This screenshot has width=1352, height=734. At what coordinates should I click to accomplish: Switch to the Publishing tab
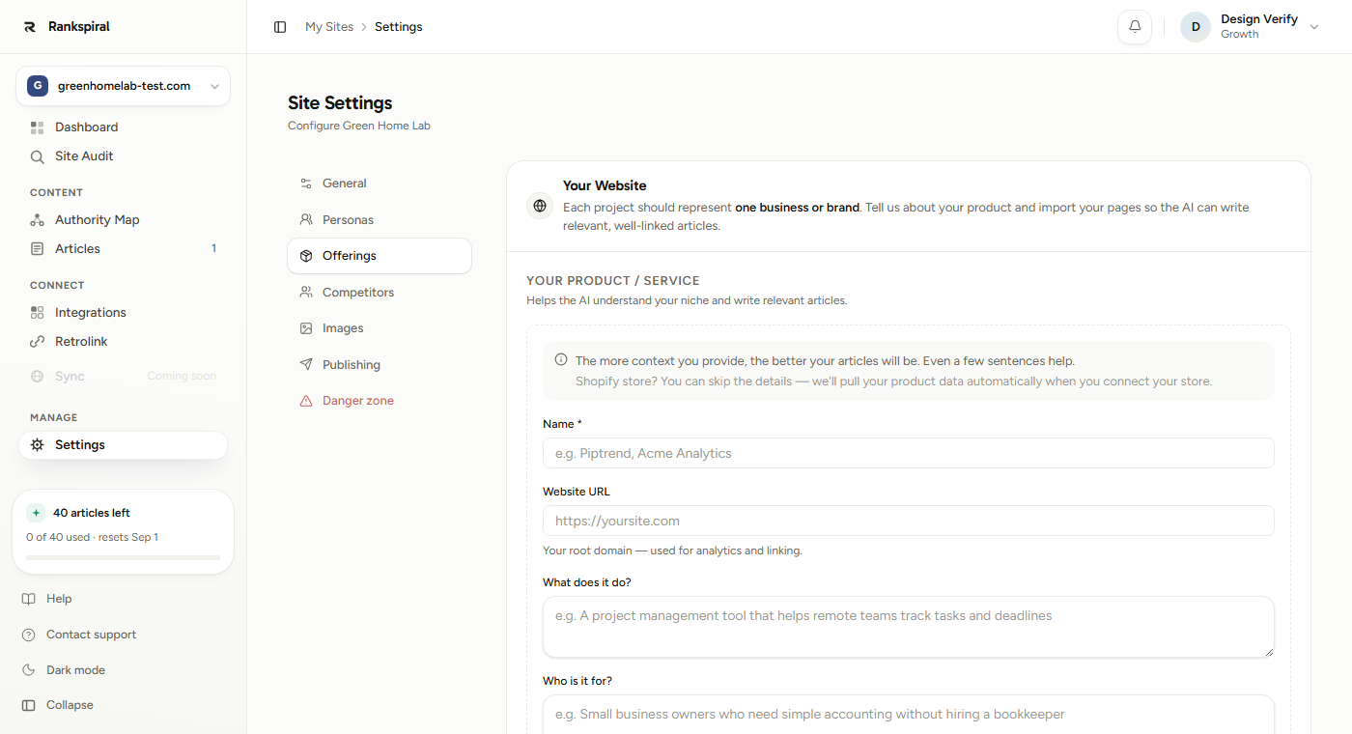click(x=380, y=365)
